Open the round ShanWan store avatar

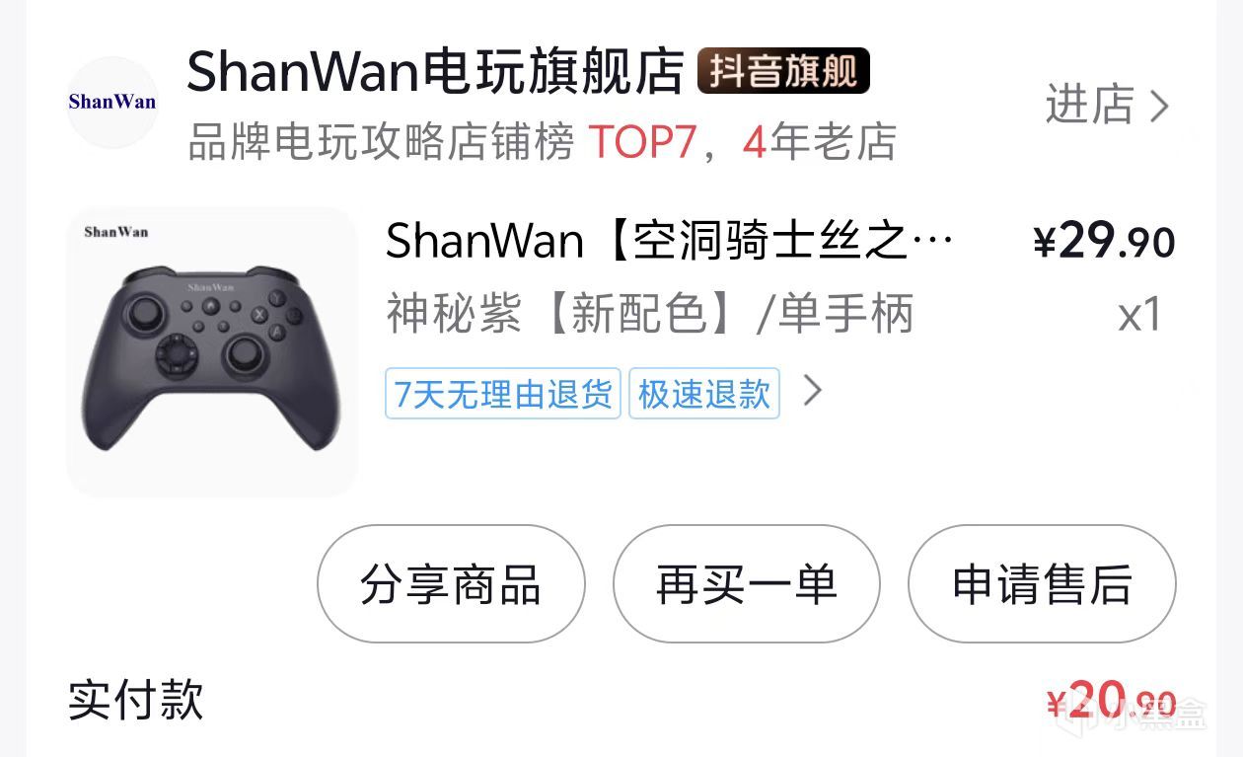pyautogui.click(x=112, y=103)
